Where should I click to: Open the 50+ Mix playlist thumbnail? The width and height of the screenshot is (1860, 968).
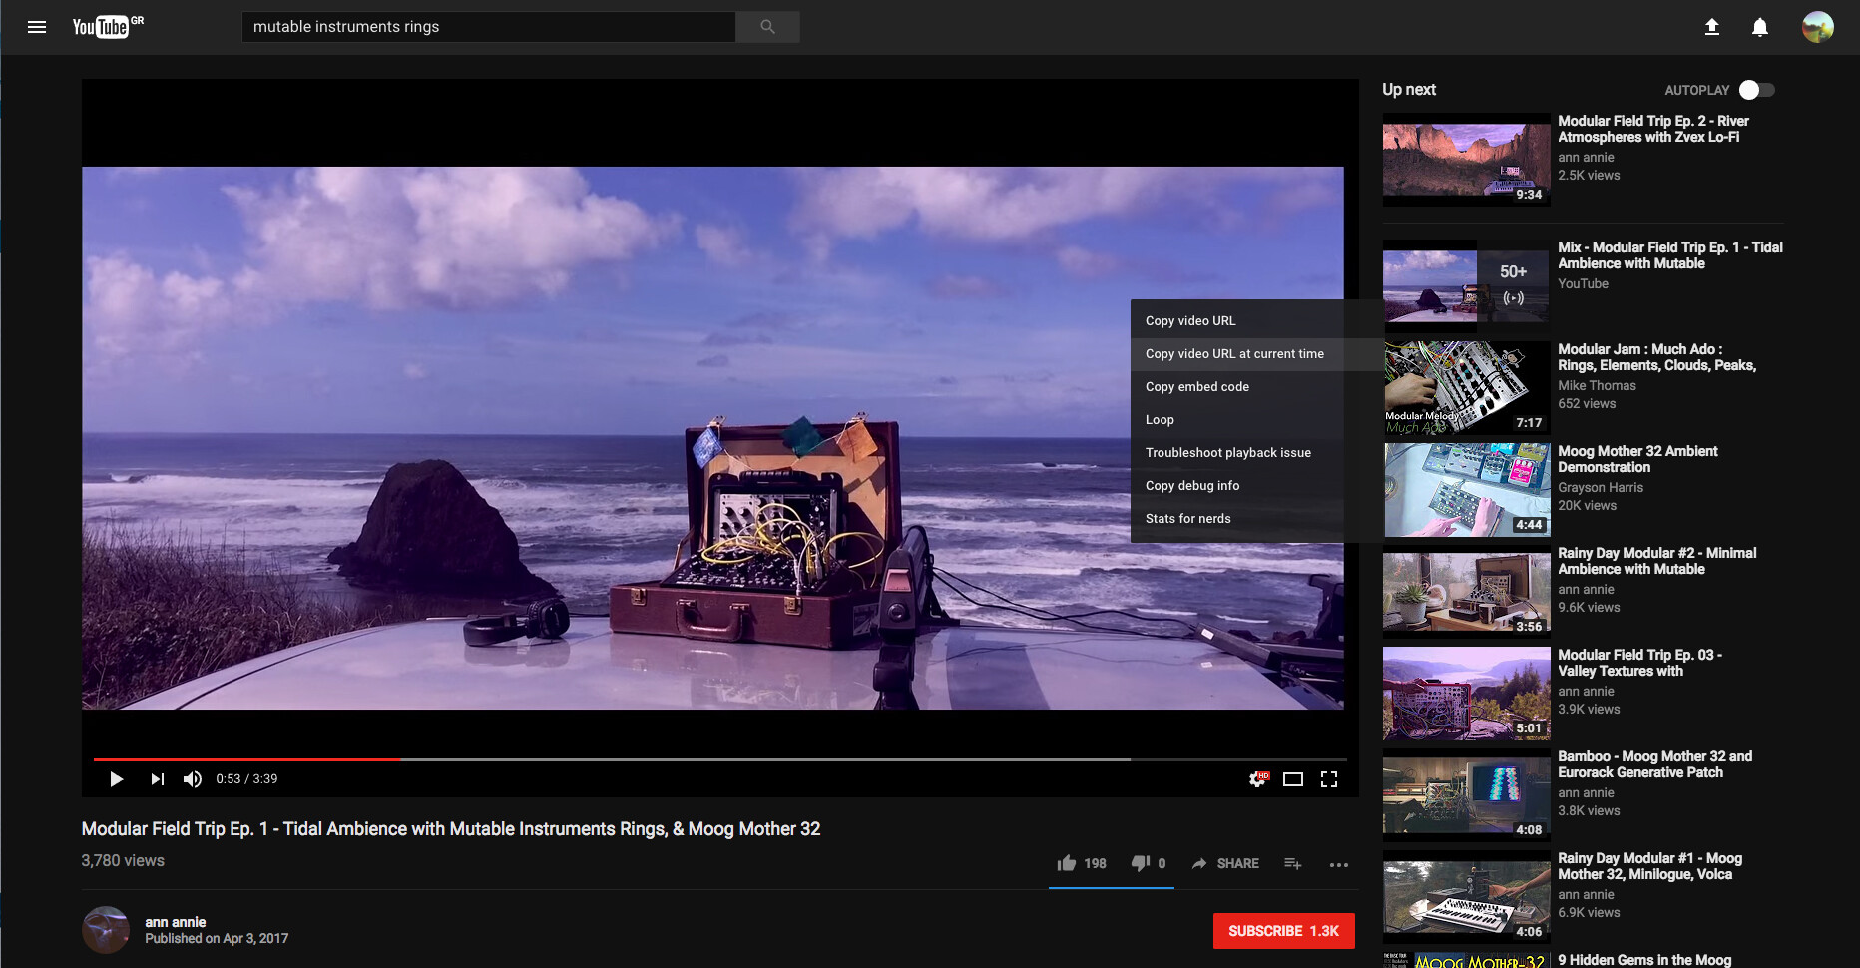[1466, 286]
